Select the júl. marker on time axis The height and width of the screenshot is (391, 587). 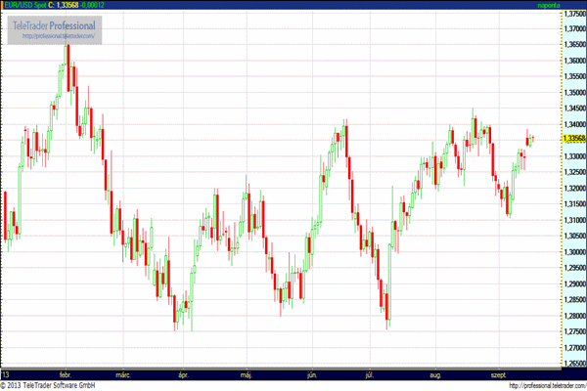(370, 374)
